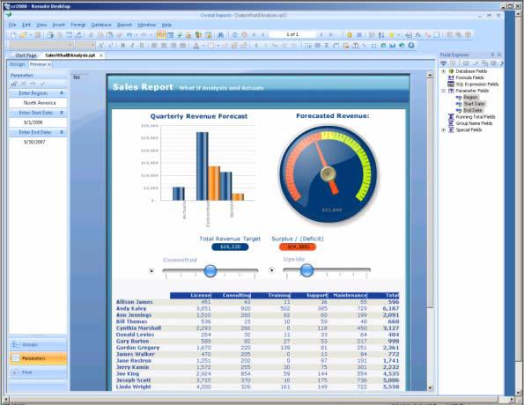The height and width of the screenshot is (405, 524).
Task: Click the Redo arrow icon
Action: click(144, 34)
